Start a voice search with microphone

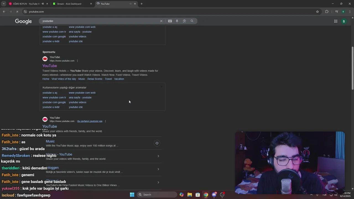click(x=177, y=21)
